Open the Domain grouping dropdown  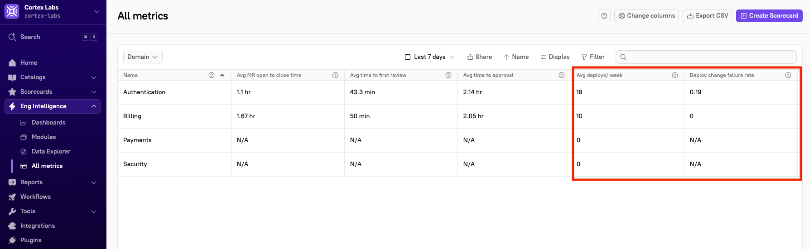(143, 57)
